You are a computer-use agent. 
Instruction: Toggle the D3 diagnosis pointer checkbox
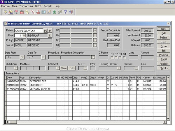click(x=120, y=57)
